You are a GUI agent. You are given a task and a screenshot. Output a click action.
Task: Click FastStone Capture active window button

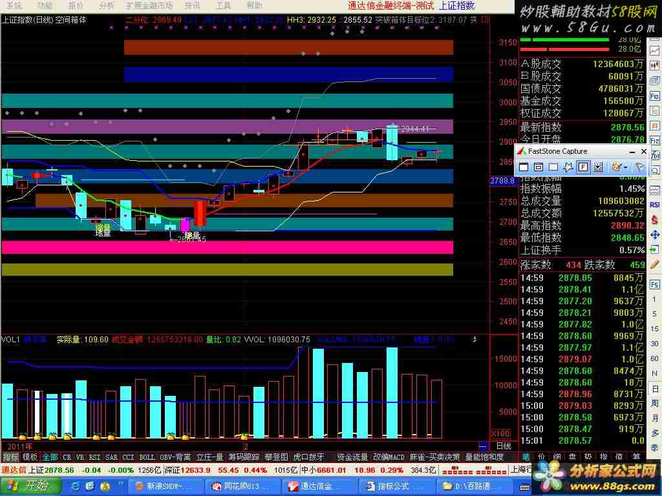click(524, 167)
